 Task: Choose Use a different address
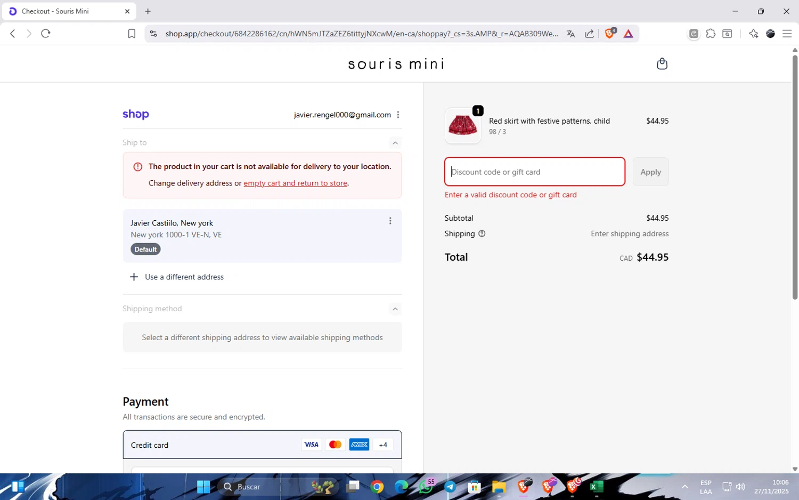tap(177, 277)
